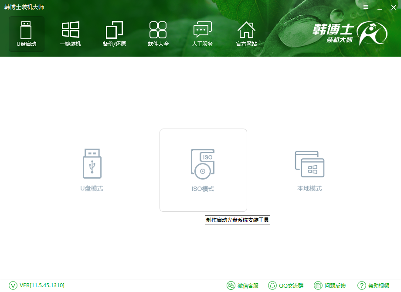
Task: Select the U盘模式 USB mode icon
Action: pos(91,163)
